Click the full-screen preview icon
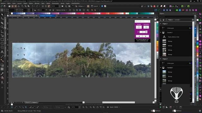 pyautogui.click(x=62, y=6)
